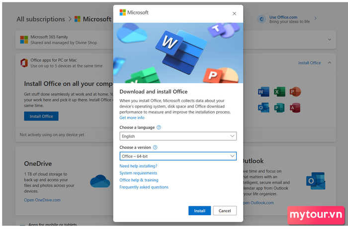Click the Use on up to 5 devices text
Screen dimensions: 348x229
click(66, 66)
